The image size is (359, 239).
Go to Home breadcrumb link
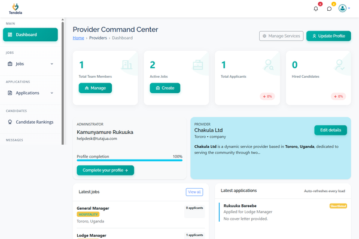pyautogui.click(x=78, y=38)
